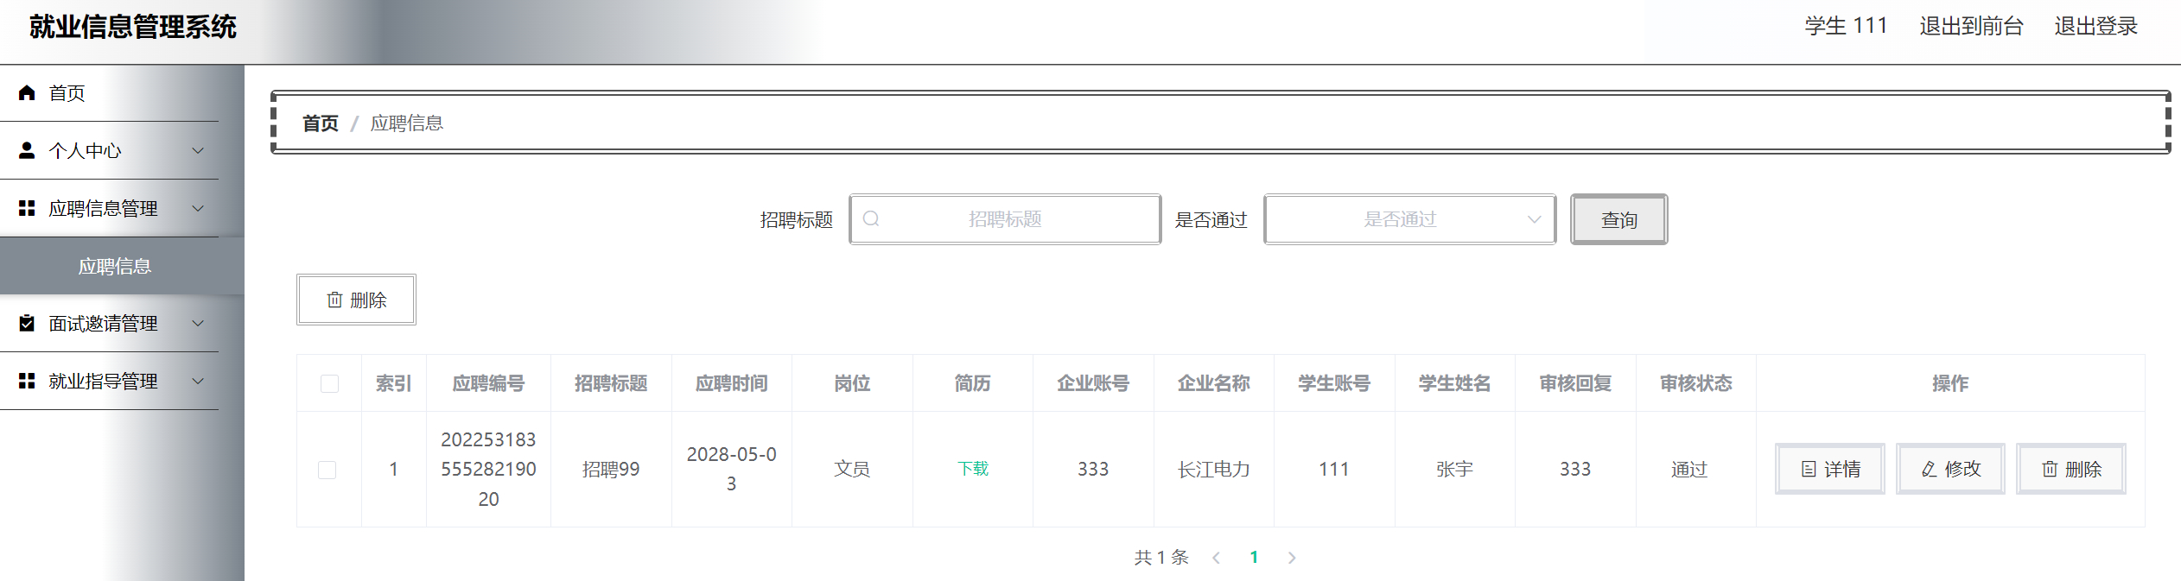Click the 张宇 student name cell
Viewport: 2181px width, 581px height.
coord(1454,469)
